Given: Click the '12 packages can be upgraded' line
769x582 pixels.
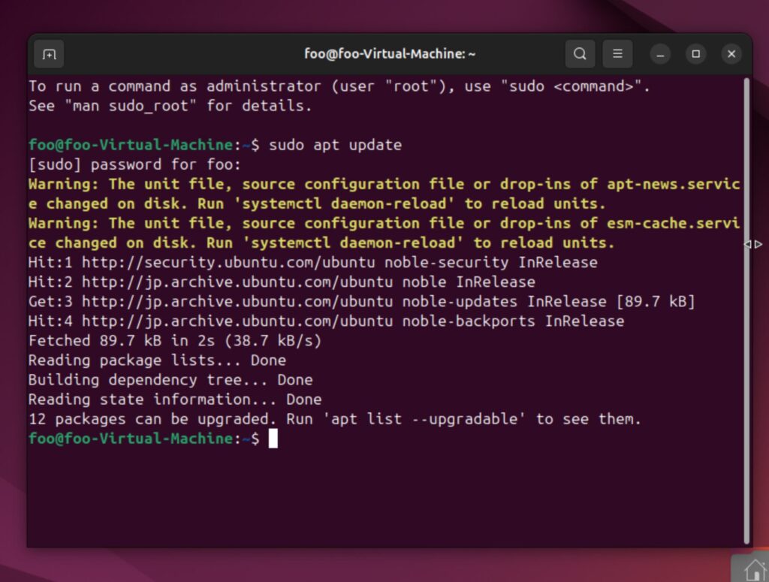Looking at the screenshot, I should pyautogui.click(x=334, y=419).
